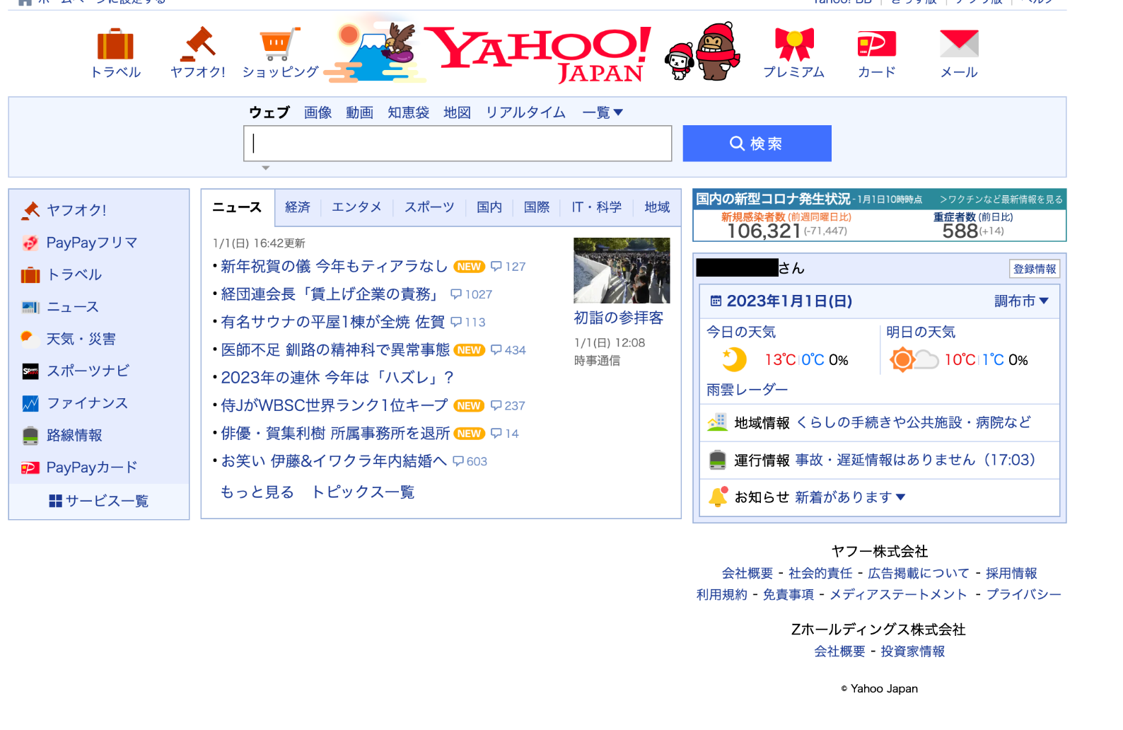Expand the search box options arrow
Viewport: 1123px width, 730px height.
[266, 168]
